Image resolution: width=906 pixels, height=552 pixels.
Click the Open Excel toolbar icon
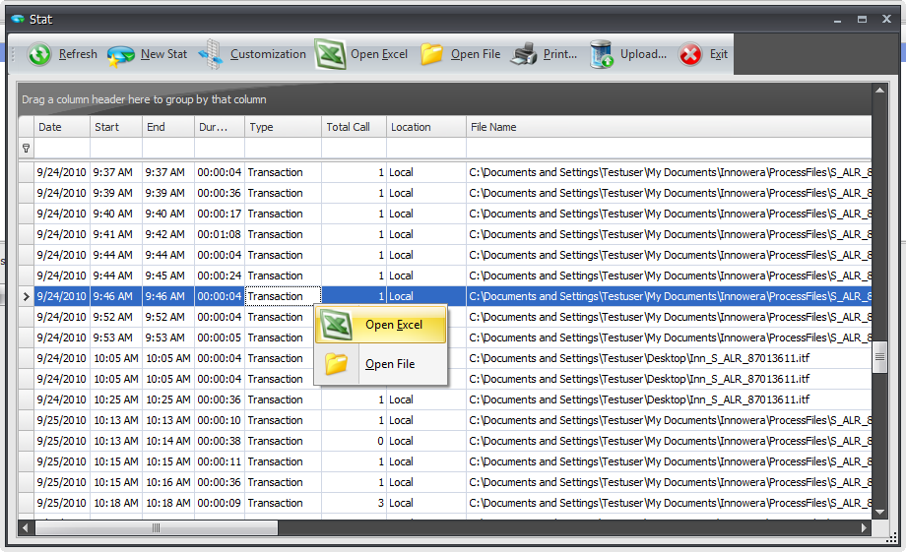point(331,55)
